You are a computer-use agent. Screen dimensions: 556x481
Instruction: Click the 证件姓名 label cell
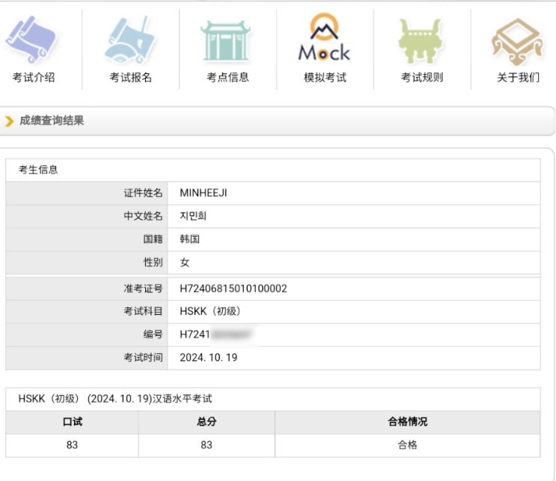coord(87,193)
